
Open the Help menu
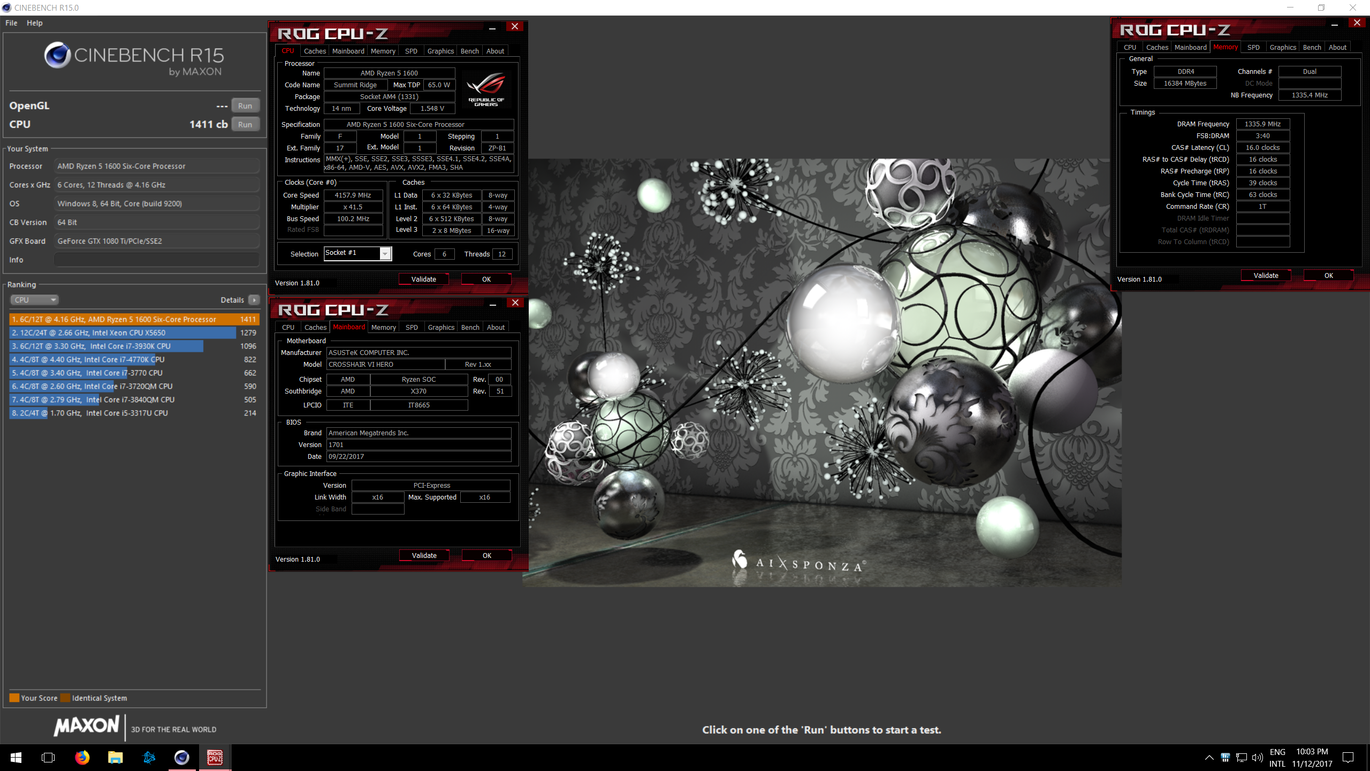coord(35,23)
